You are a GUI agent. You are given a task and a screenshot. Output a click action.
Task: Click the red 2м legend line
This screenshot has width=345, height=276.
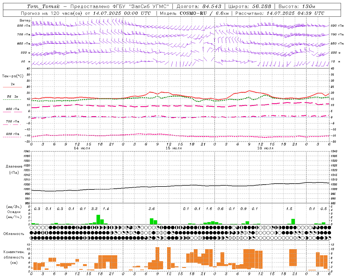click(x=12, y=87)
